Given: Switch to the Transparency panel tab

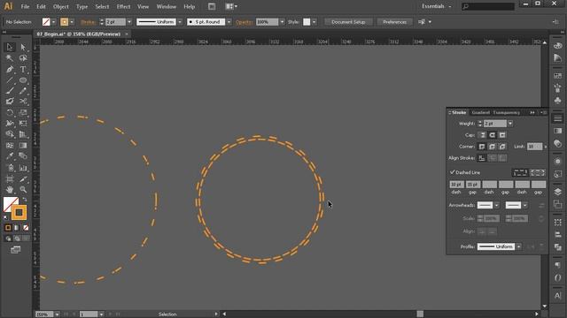Looking at the screenshot, I should point(506,112).
